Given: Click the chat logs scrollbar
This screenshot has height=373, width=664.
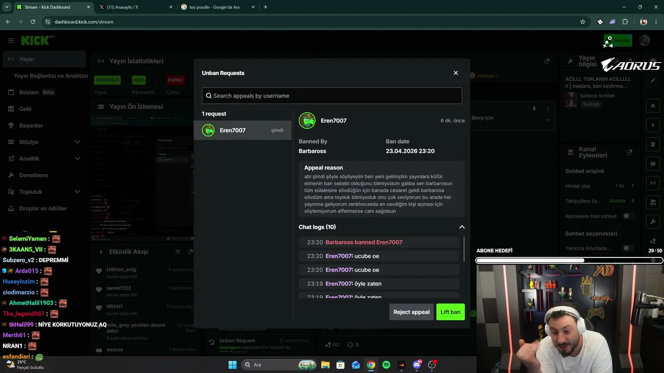Looking at the screenshot, I should click(x=464, y=249).
